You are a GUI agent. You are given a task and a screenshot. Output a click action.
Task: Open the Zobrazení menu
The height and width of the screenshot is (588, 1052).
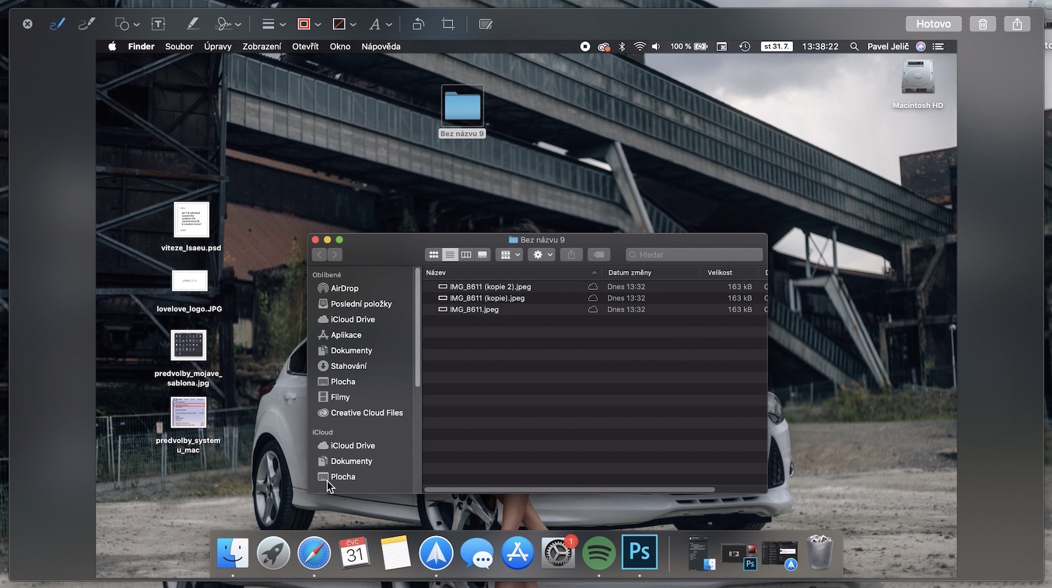coord(261,46)
